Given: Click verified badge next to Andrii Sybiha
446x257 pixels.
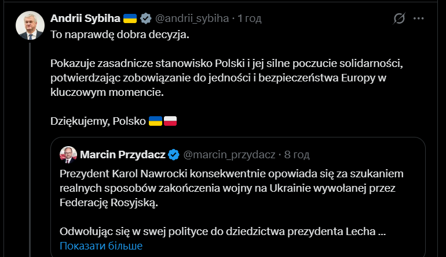Looking at the screenshot, I should pos(147,18).
